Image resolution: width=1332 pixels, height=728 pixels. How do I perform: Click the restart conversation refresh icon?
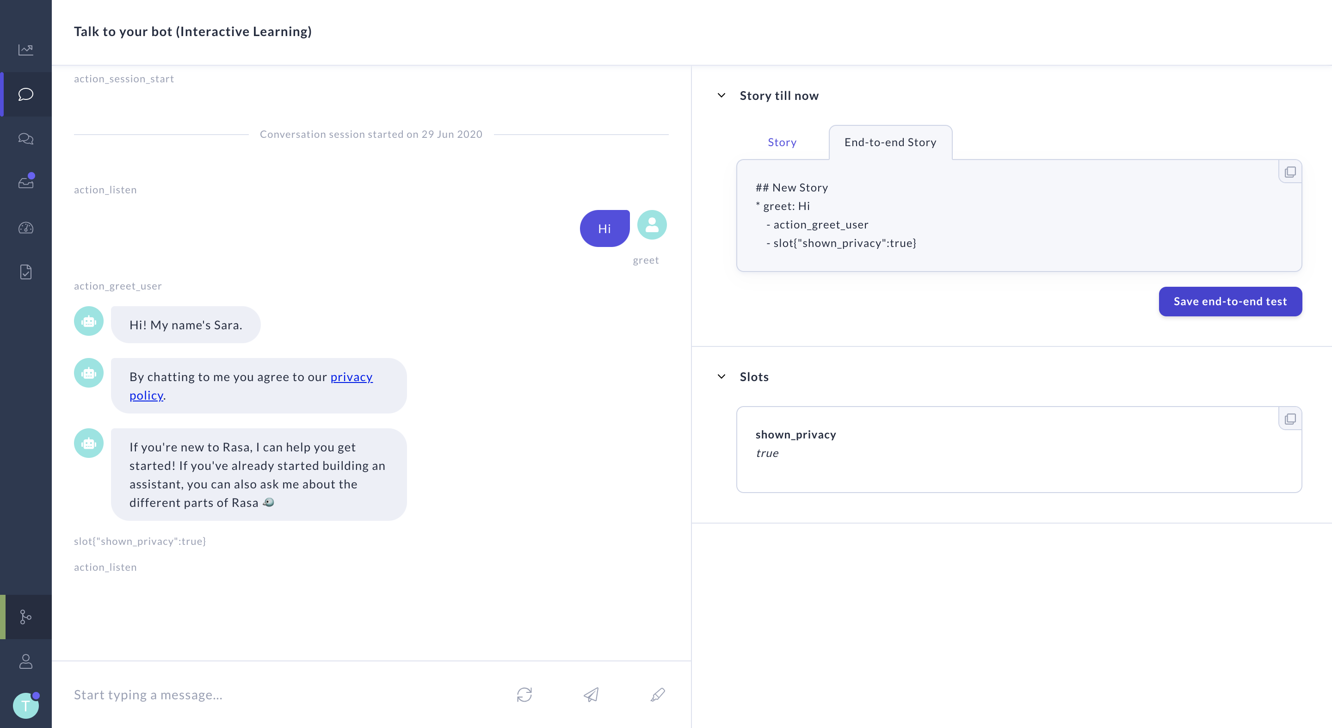coord(524,694)
